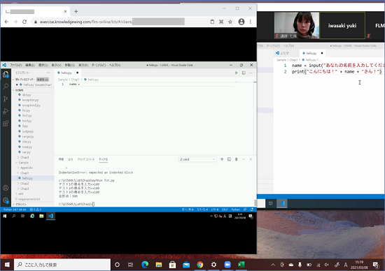This screenshot has width=385, height=271.
Task: Split the editor with the split icon
Action: pyautogui.click(x=244, y=73)
